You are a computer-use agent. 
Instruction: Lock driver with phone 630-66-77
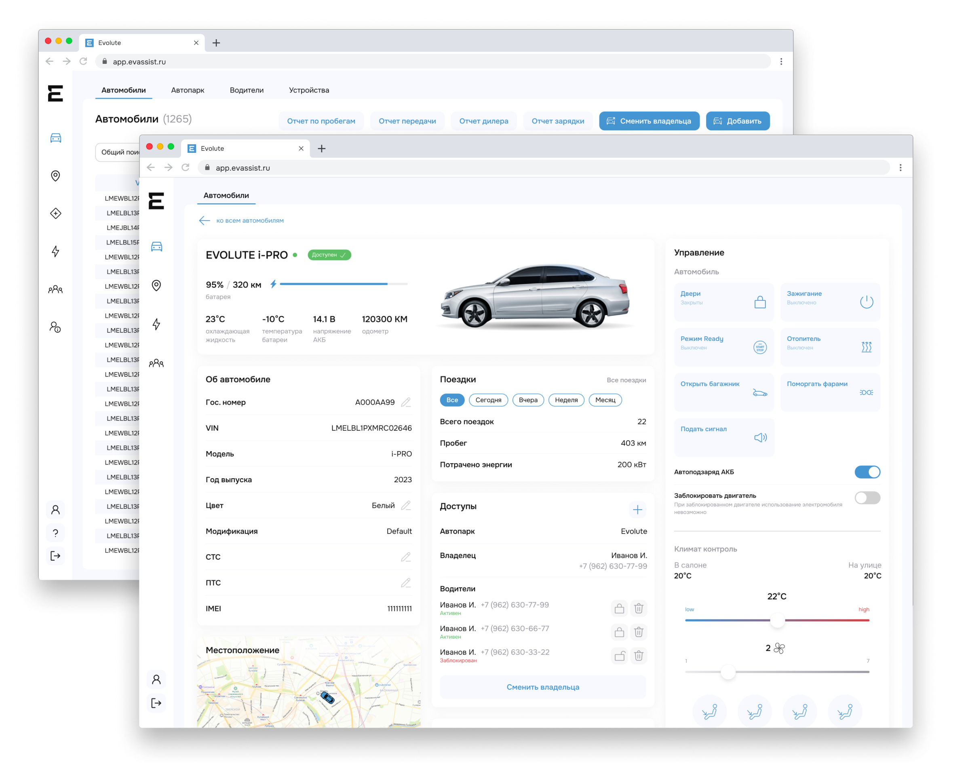tap(620, 633)
